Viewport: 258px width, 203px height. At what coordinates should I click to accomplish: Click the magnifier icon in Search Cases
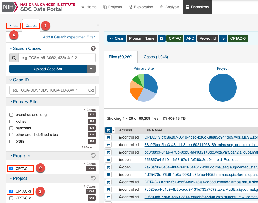click(x=14, y=58)
